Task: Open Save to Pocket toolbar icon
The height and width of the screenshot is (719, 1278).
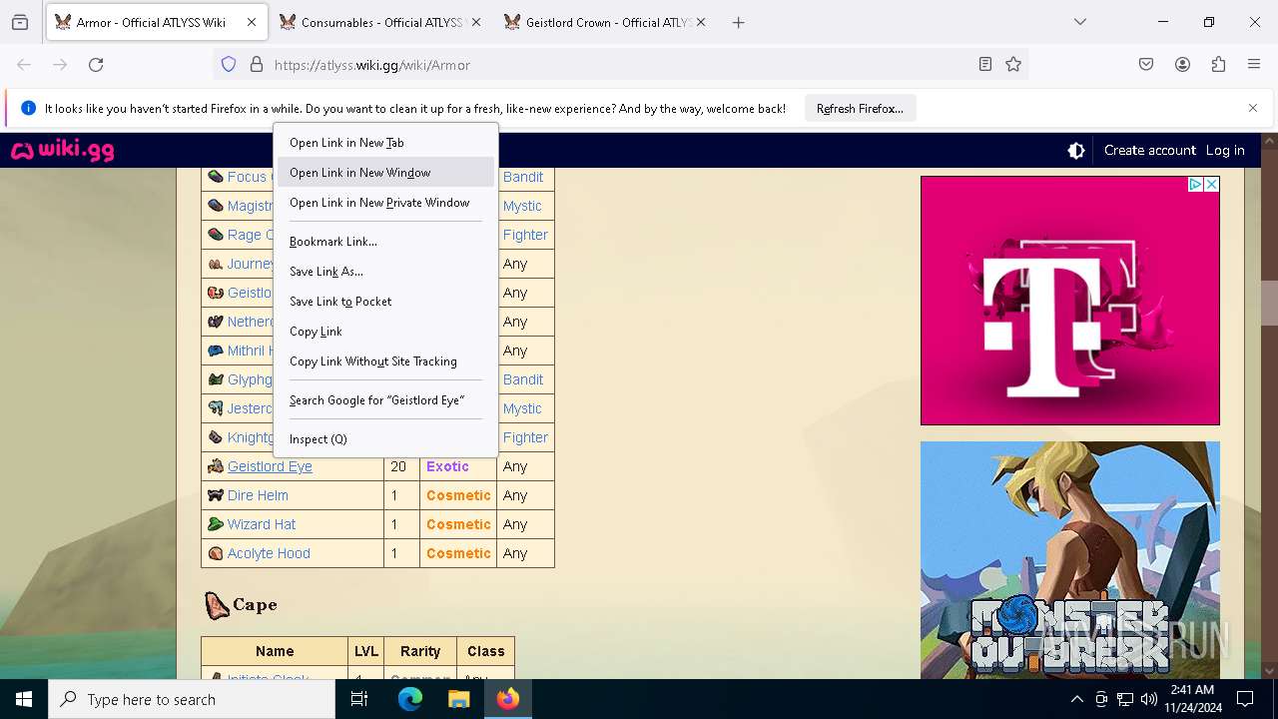Action: (1146, 65)
